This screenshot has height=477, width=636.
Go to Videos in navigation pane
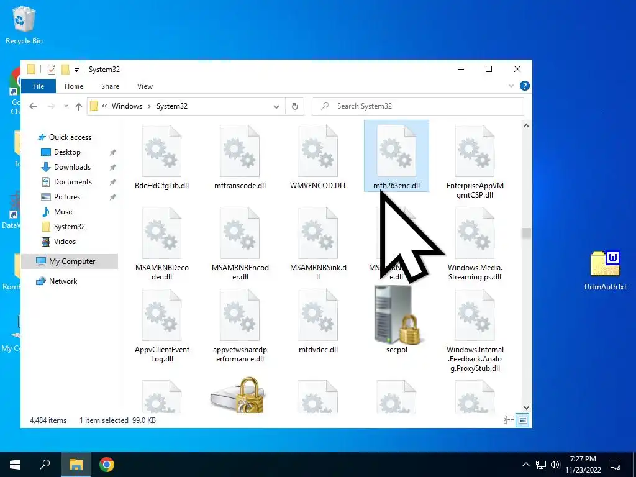tap(65, 242)
